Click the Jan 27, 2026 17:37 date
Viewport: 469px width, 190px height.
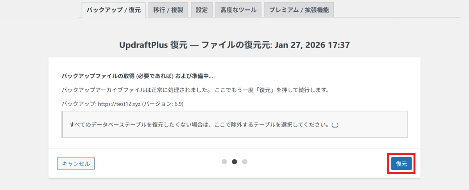(312, 45)
